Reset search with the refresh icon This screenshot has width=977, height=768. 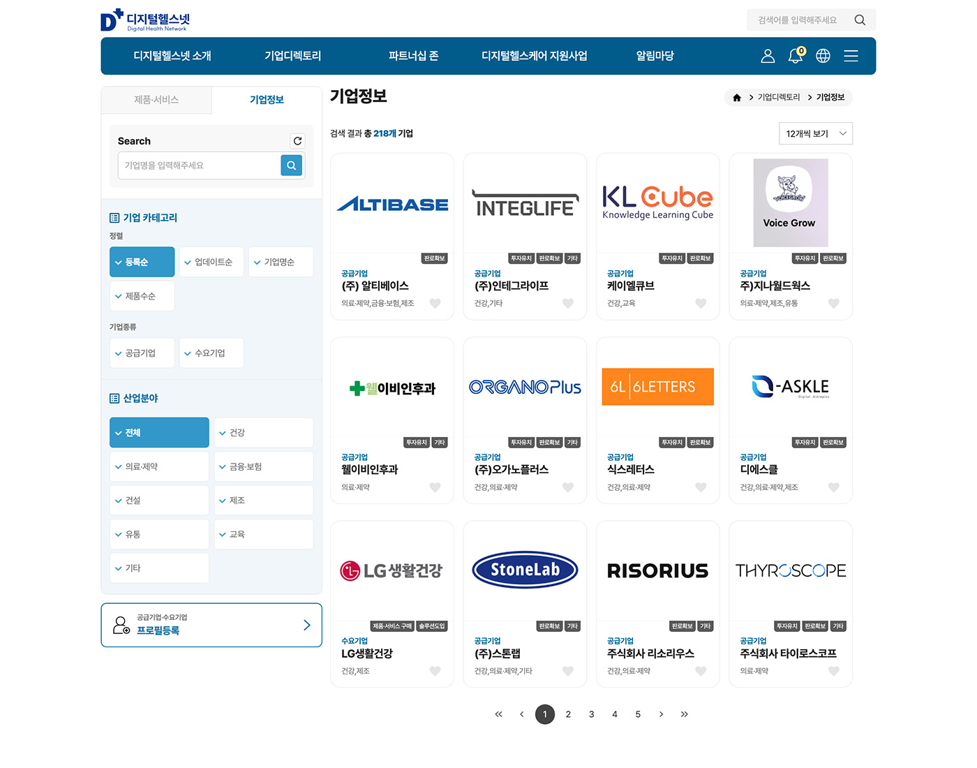[297, 141]
